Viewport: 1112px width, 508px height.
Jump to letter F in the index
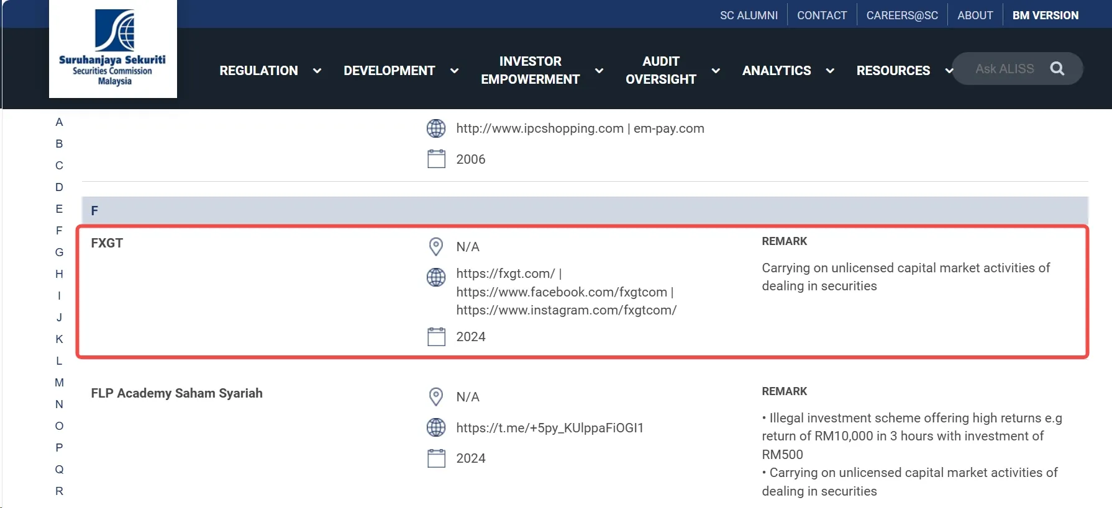pos(59,231)
